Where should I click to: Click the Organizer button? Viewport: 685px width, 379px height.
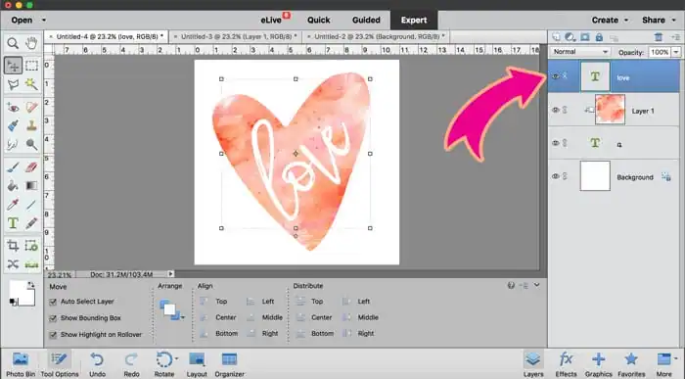point(229,364)
